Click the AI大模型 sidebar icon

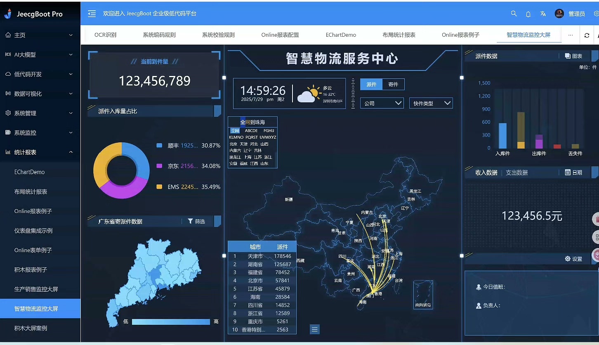(8, 54)
